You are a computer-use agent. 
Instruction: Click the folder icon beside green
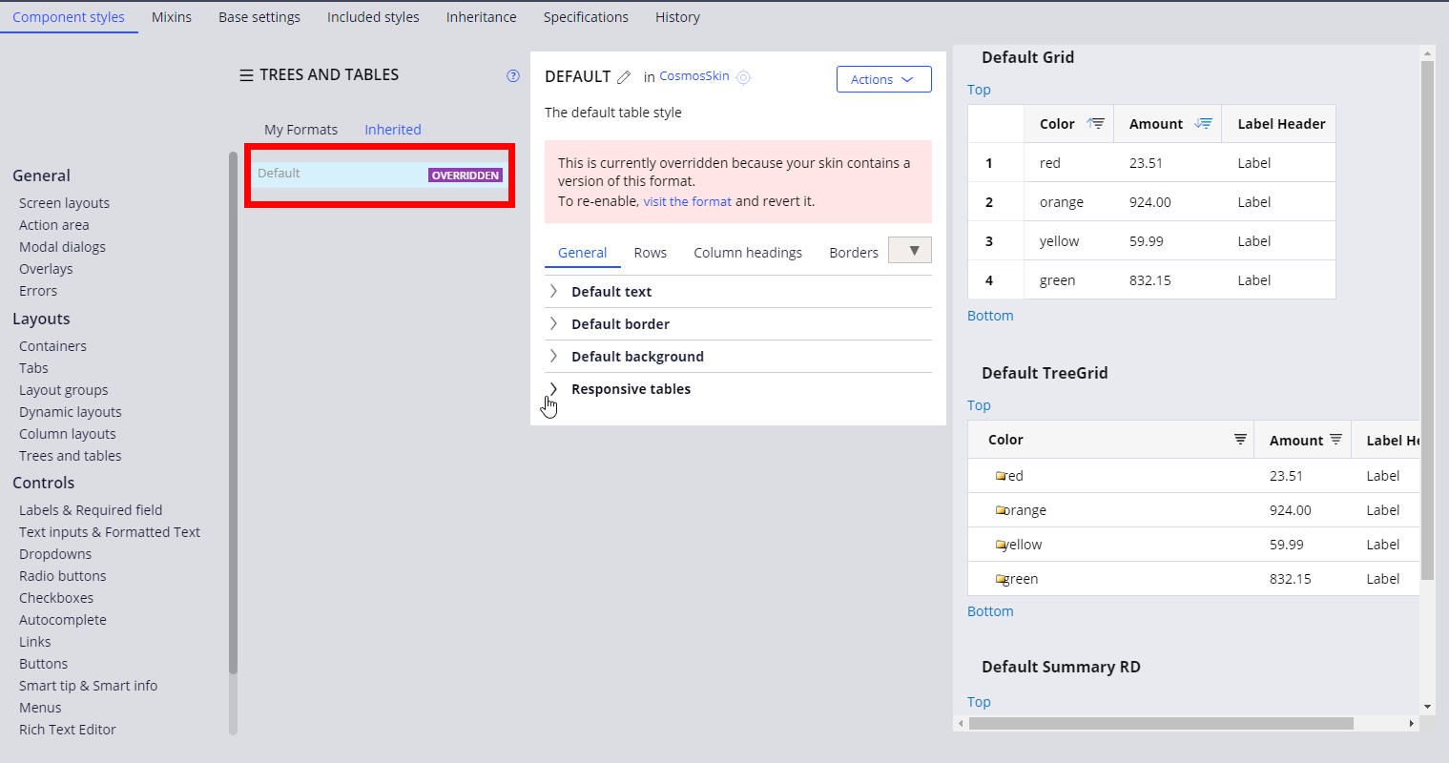click(1001, 579)
